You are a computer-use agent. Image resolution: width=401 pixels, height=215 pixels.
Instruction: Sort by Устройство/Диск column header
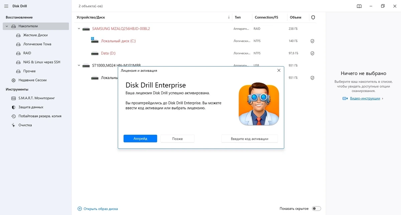pyautogui.click(x=91, y=17)
